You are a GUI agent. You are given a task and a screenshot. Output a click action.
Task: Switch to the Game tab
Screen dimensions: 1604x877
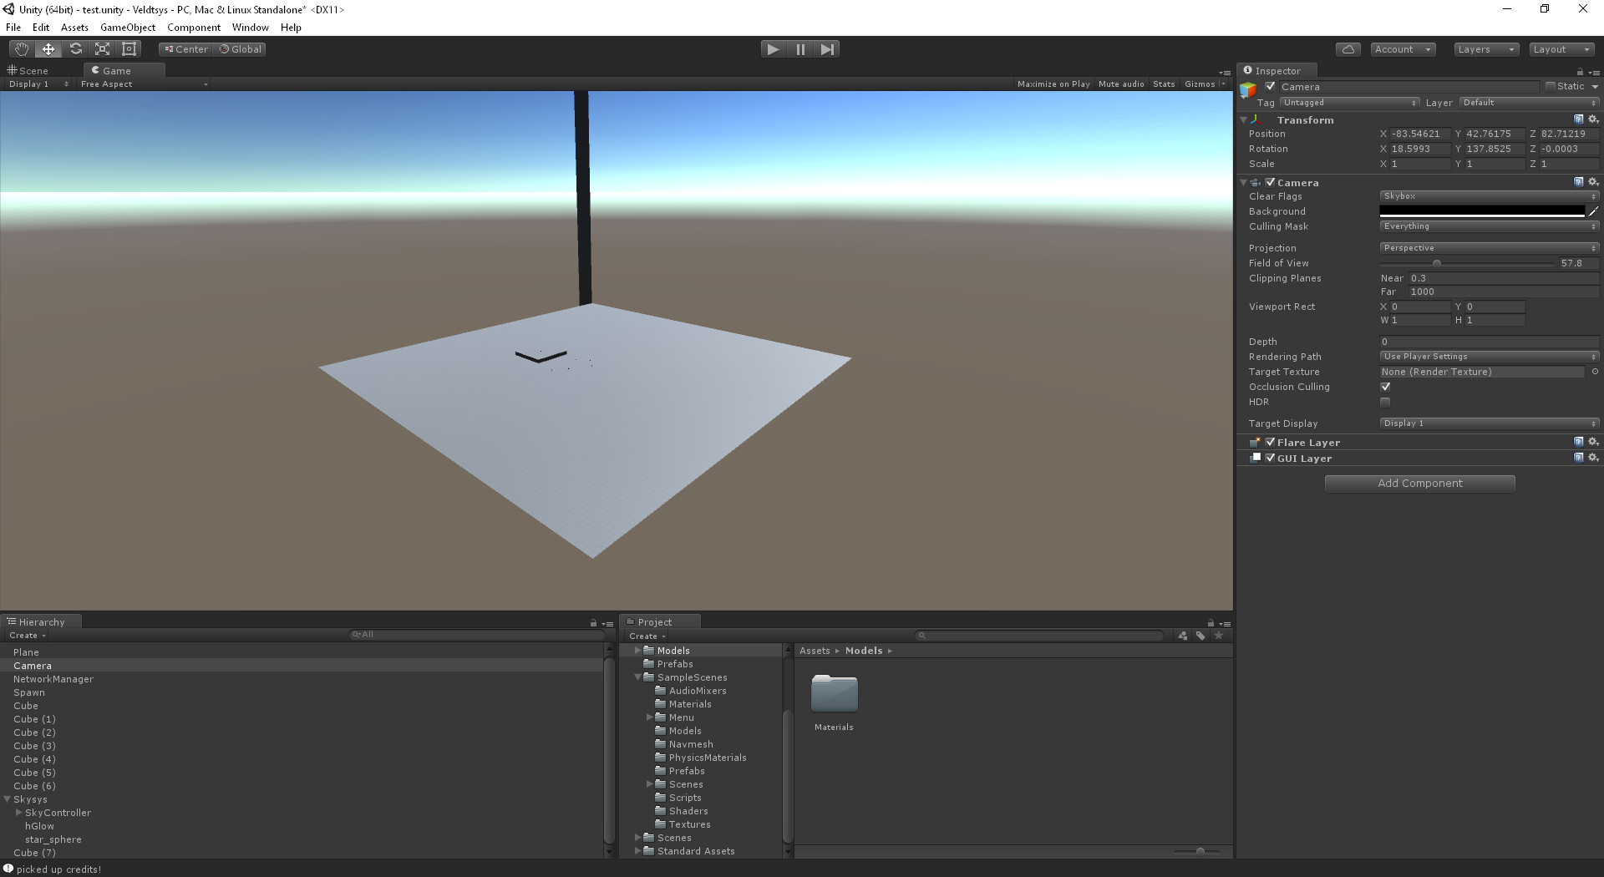point(117,70)
